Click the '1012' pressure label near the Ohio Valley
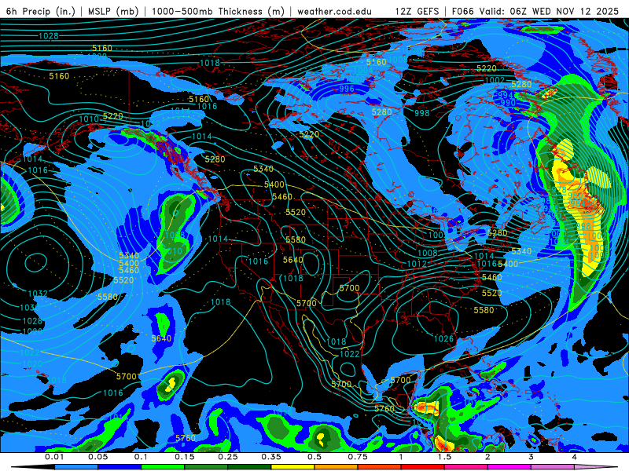 click(x=417, y=264)
